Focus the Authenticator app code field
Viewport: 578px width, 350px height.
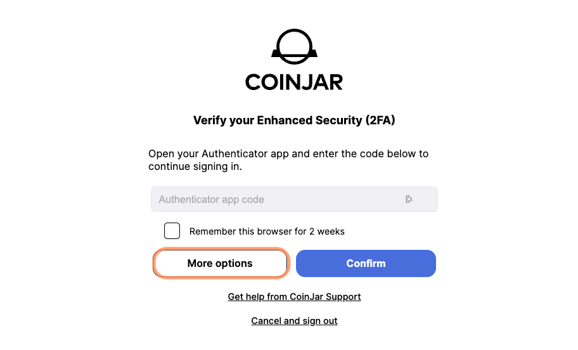[x=294, y=199]
